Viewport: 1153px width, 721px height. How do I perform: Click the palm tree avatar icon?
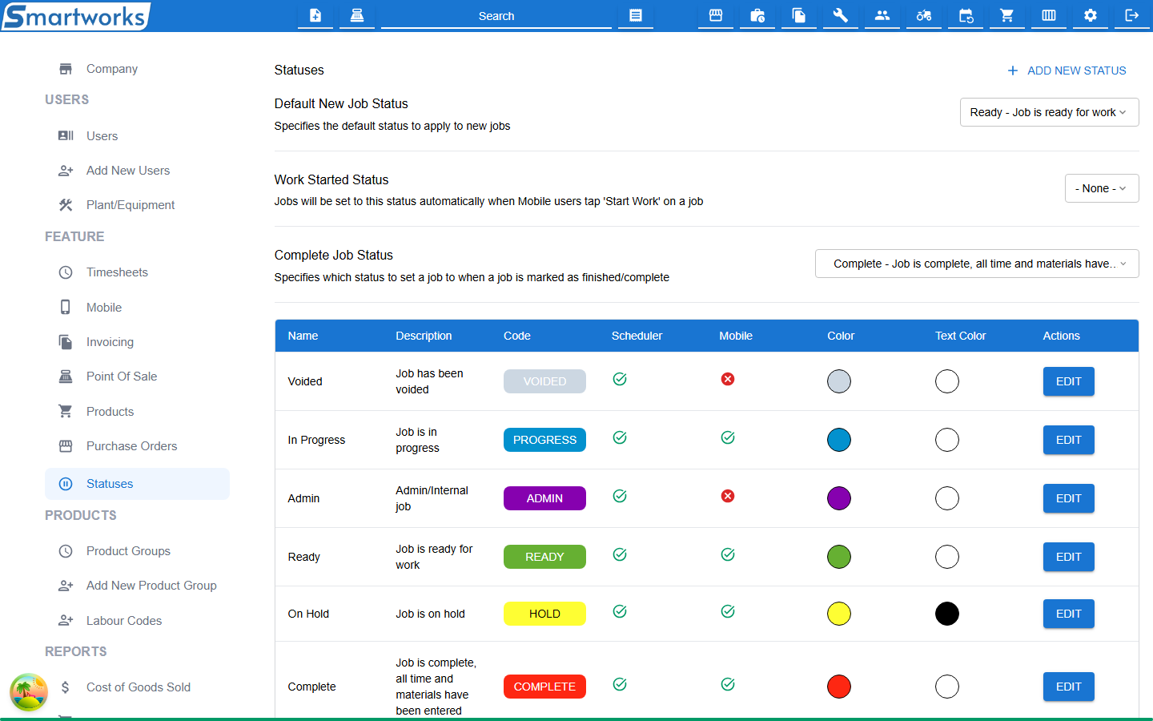click(29, 692)
